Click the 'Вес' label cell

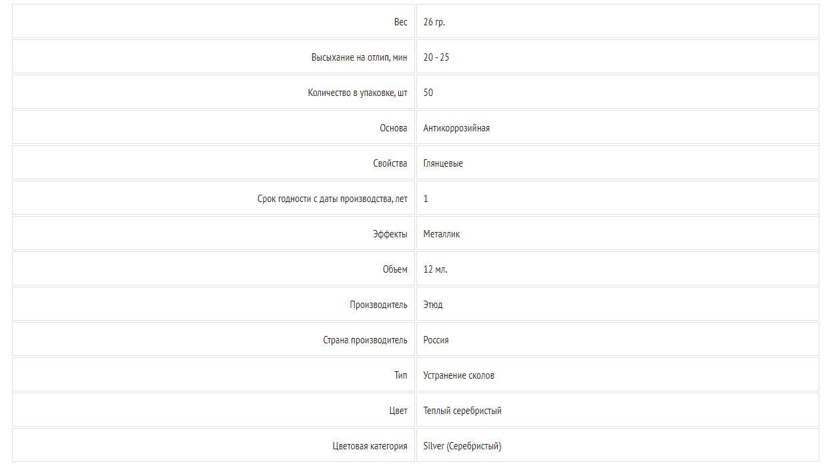(214, 22)
